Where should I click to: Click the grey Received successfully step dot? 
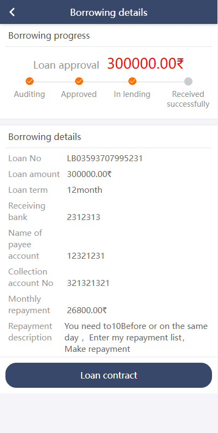(x=188, y=81)
